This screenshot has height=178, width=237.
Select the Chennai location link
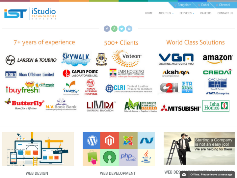224,5
